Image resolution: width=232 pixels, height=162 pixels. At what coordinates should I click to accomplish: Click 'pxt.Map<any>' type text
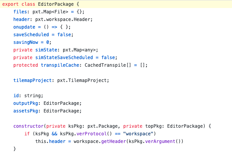pyautogui.click(x=79, y=50)
